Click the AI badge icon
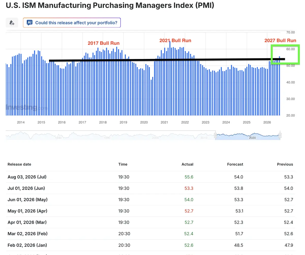The width and height of the screenshot is (305, 255). [x=29, y=23]
